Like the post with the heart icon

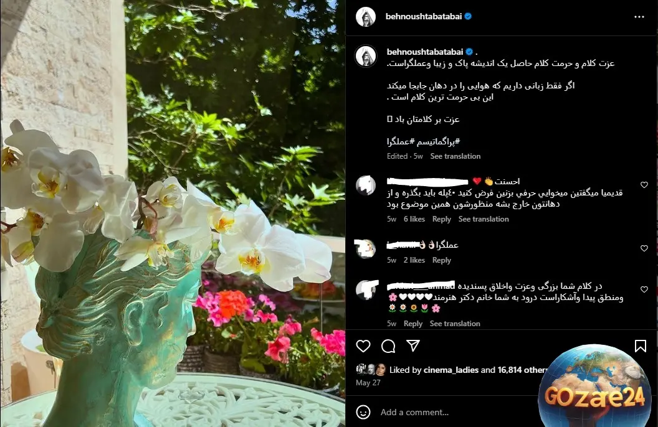[363, 346]
